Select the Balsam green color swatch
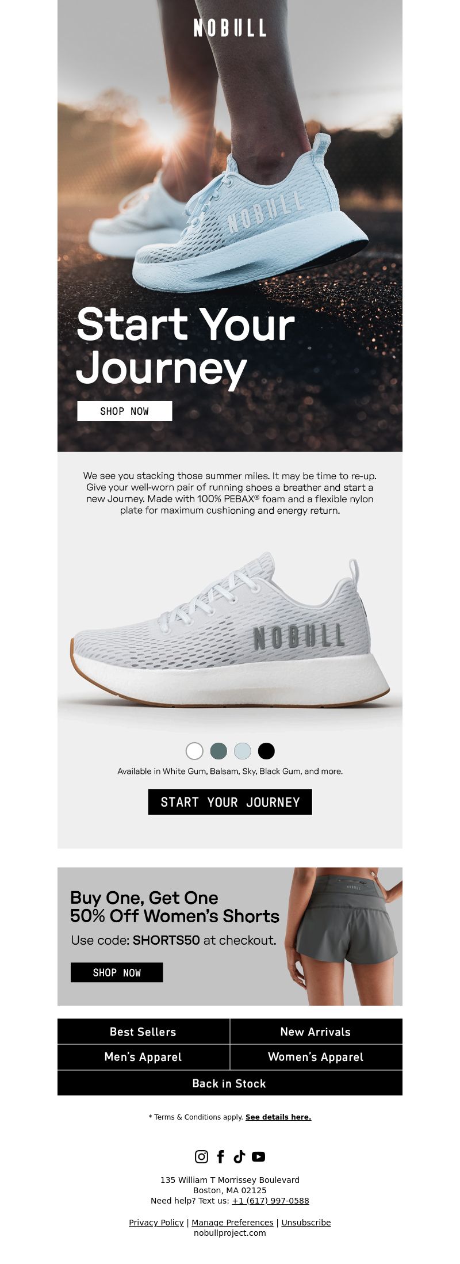Viewport: 460px width, 1264px height. pyautogui.click(x=218, y=751)
